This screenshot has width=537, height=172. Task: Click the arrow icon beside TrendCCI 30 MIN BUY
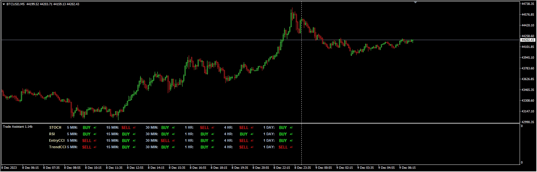(173, 147)
